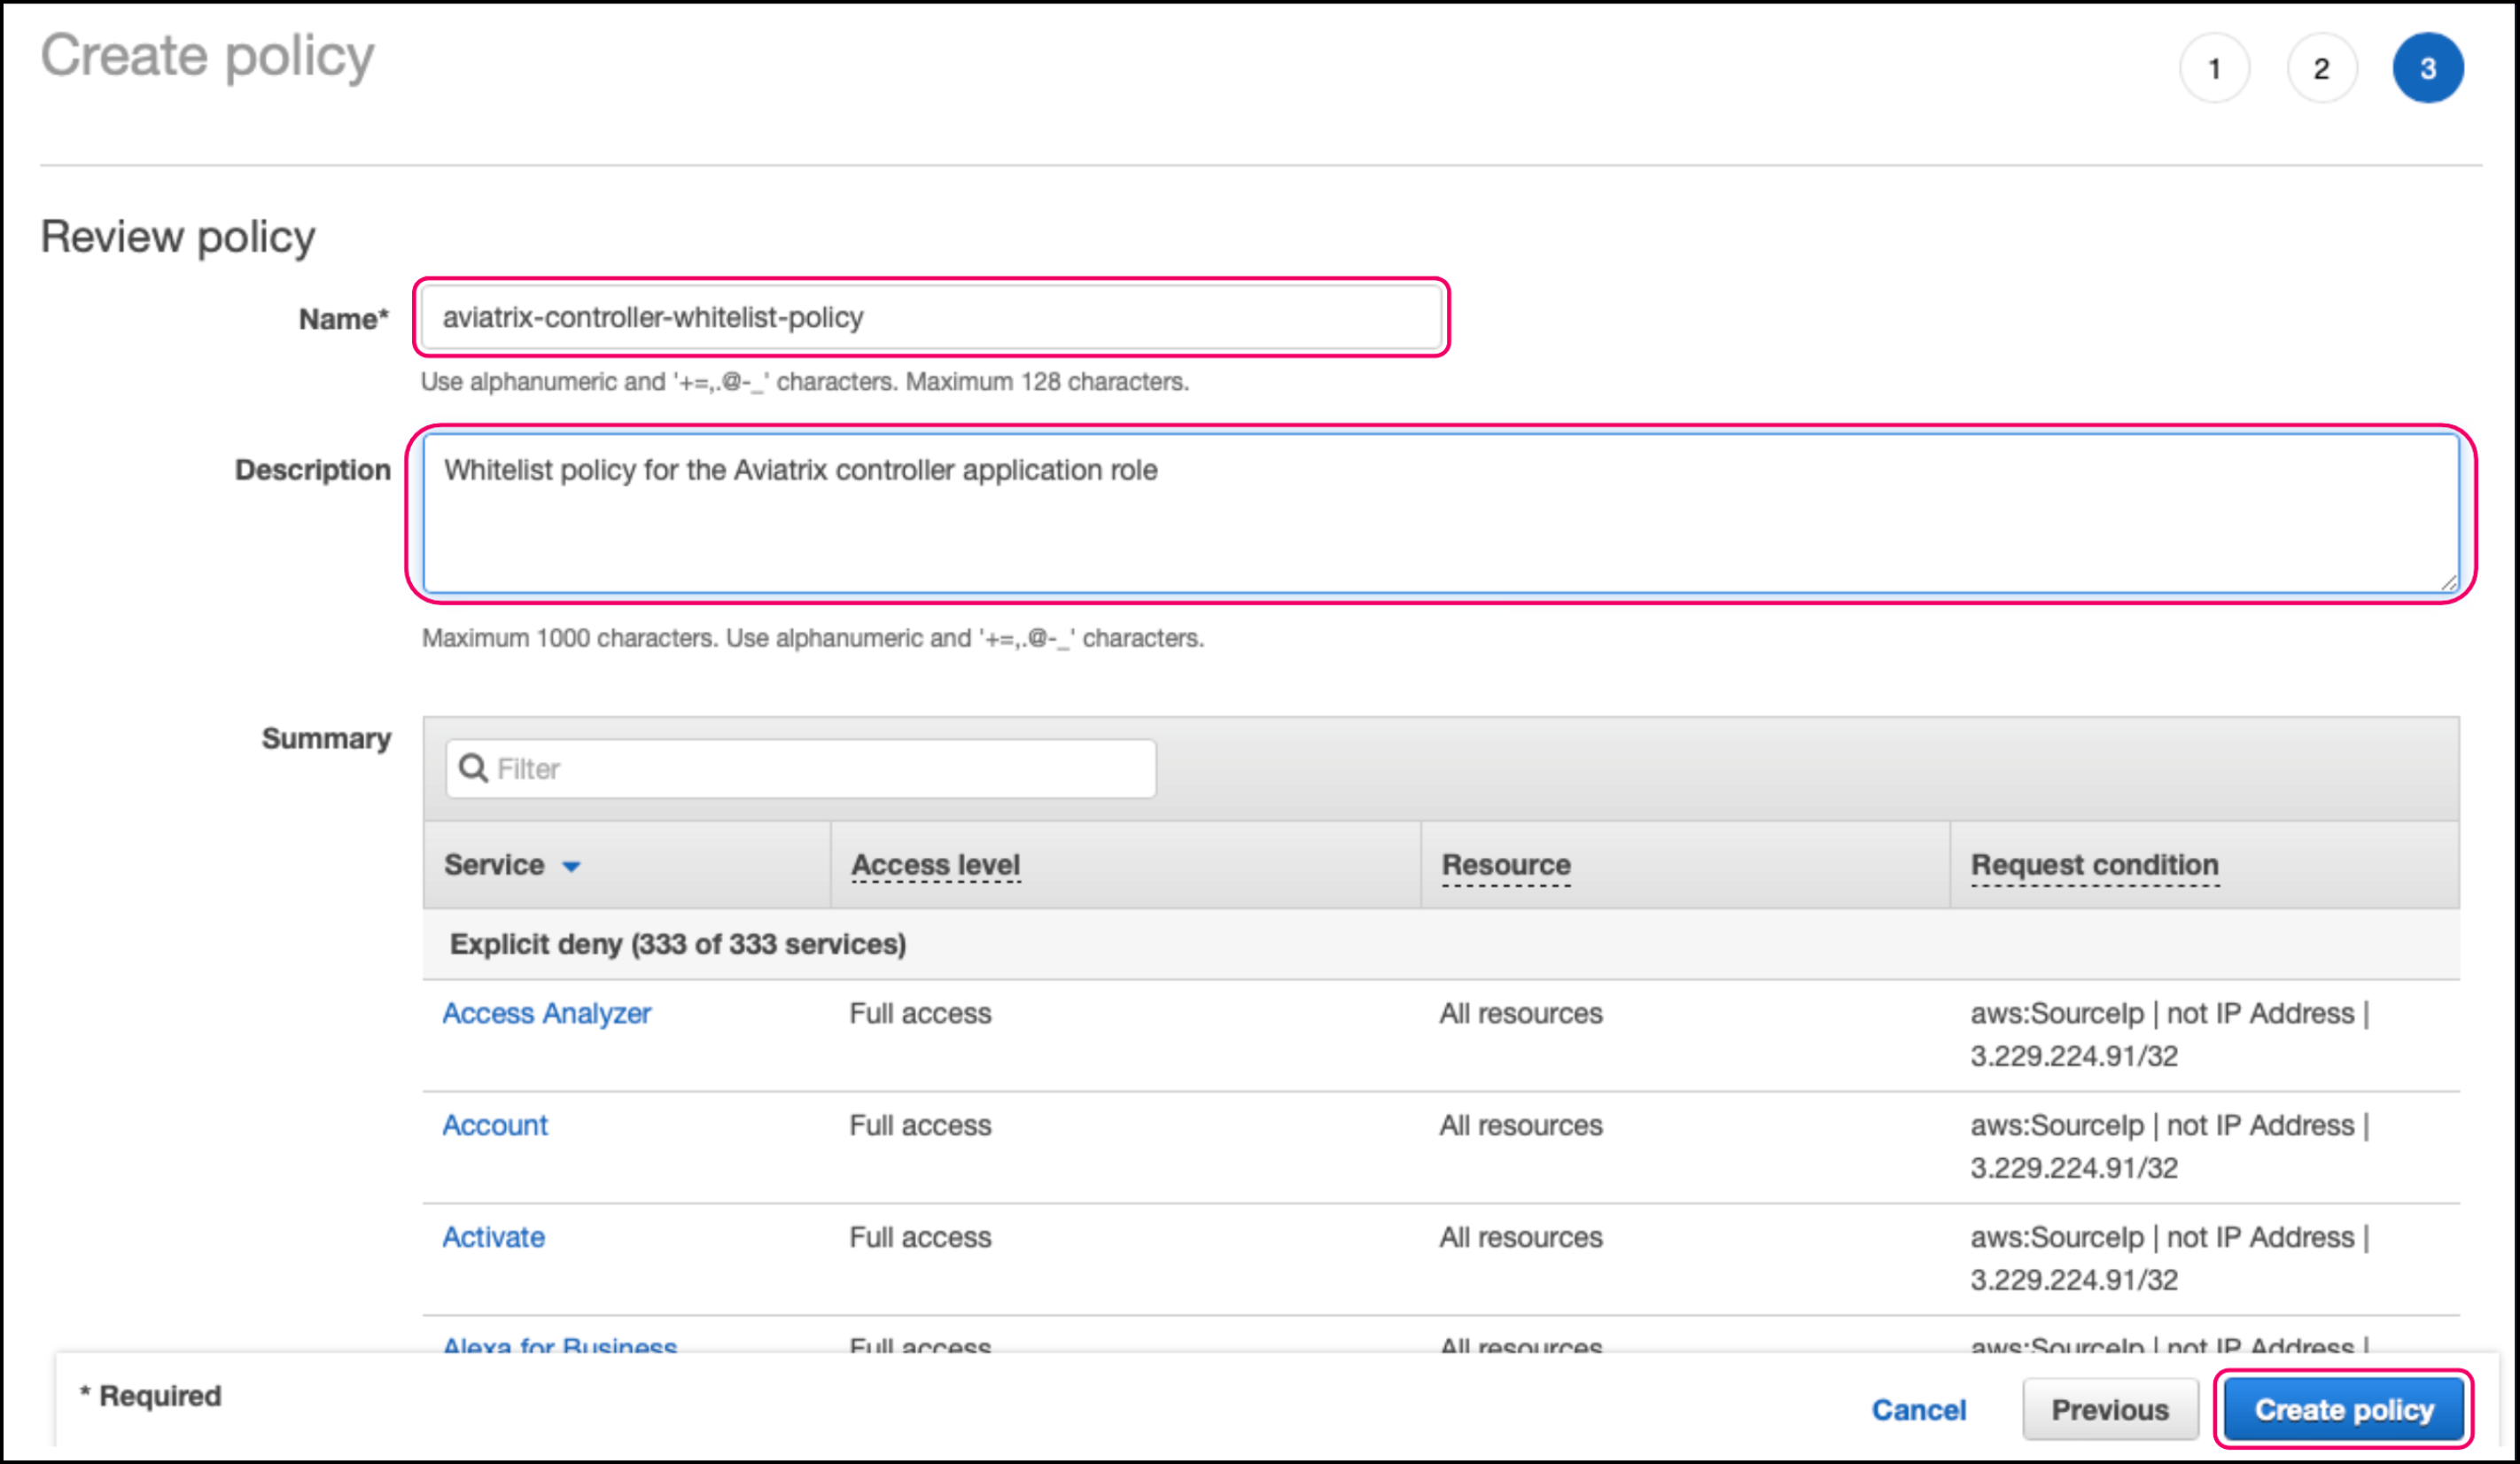The image size is (2520, 1464).
Task: Open the Account service link
Action: [x=494, y=1125]
